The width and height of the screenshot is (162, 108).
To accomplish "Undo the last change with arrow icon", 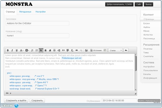I will tap(126, 50).
